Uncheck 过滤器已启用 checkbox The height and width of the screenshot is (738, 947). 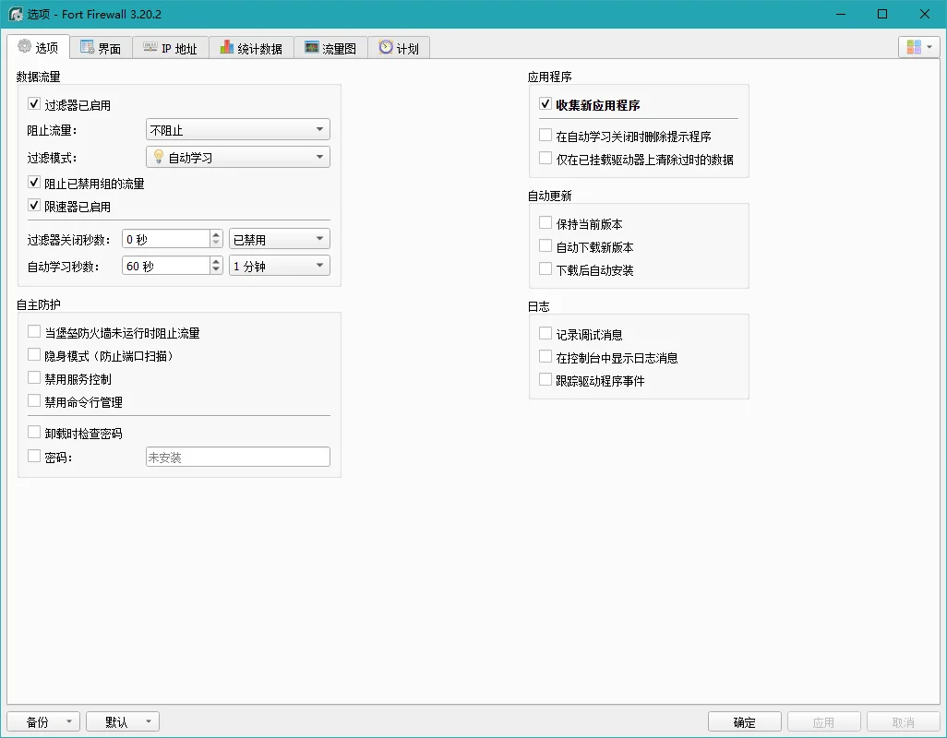[34, 104]
